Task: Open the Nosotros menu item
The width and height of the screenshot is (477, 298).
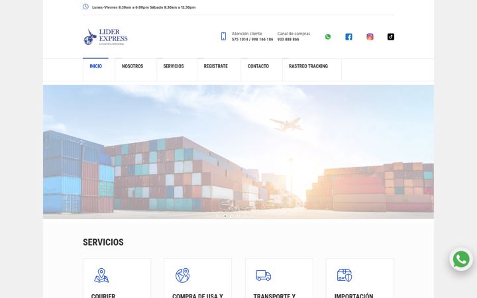Action: click(x=132, y=66)
